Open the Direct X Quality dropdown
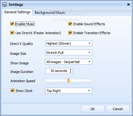Image resolution: width=133 pixels, height=116 pixels. [69, 43]
